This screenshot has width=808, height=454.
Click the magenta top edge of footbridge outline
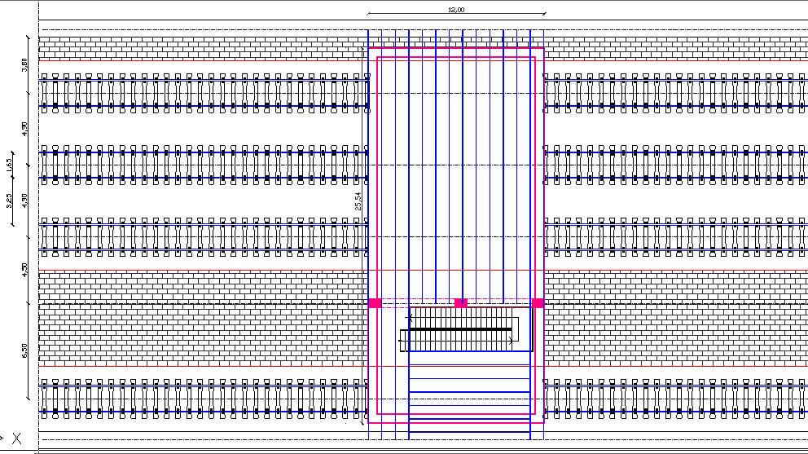[456, 48]
